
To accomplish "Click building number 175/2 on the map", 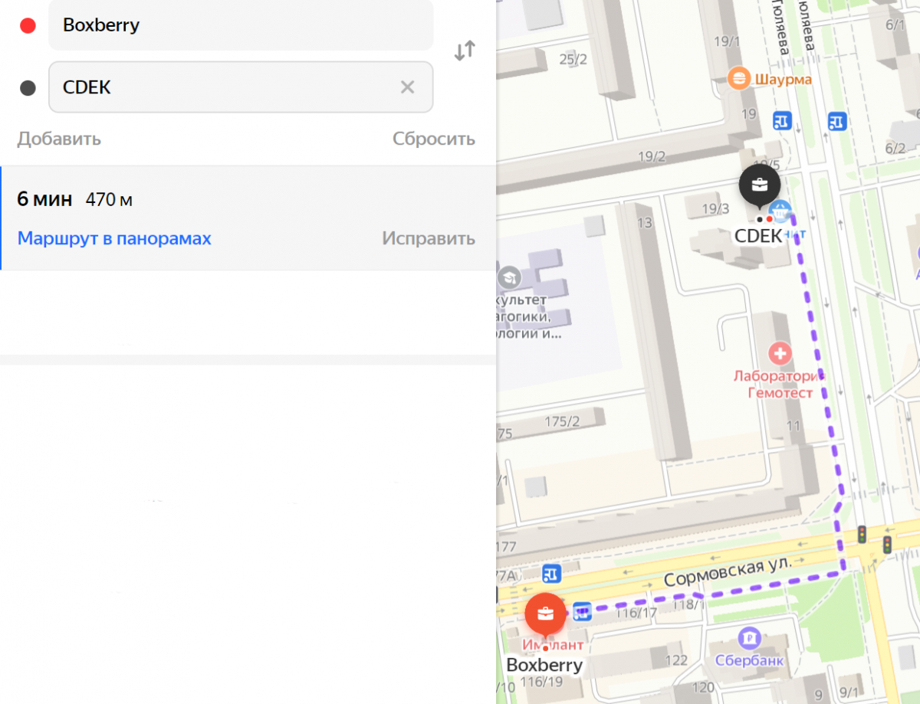I will (562, 421).
